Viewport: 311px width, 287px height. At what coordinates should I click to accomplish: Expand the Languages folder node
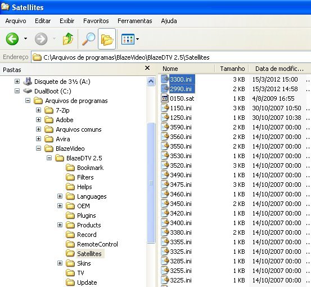[60, 196]
